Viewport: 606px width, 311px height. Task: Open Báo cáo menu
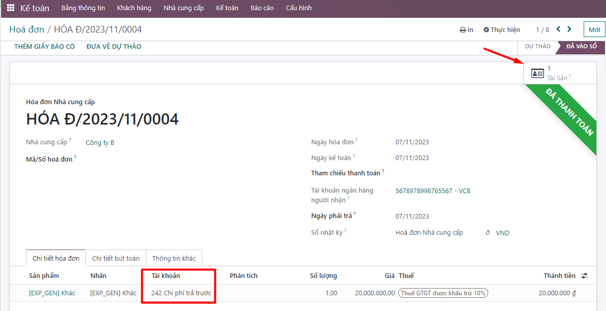262,8
